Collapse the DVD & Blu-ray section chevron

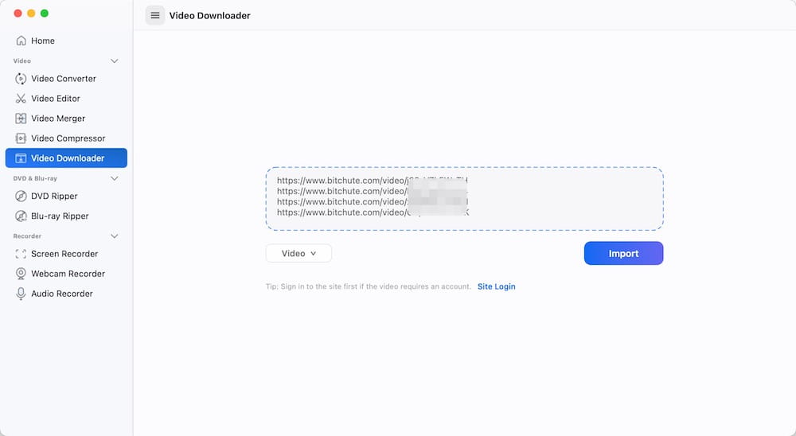pyautogui.click(x=114, y=179)
